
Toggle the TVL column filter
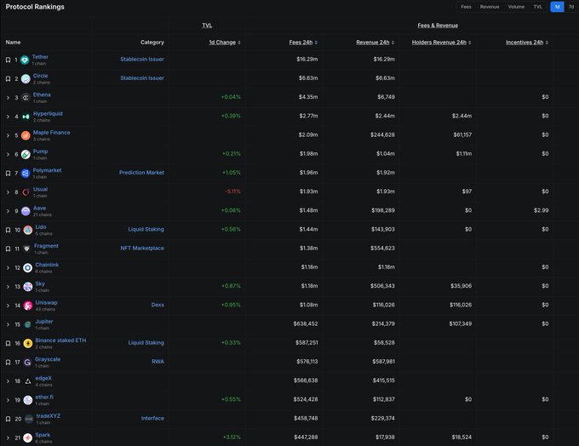tap(537, 7)
